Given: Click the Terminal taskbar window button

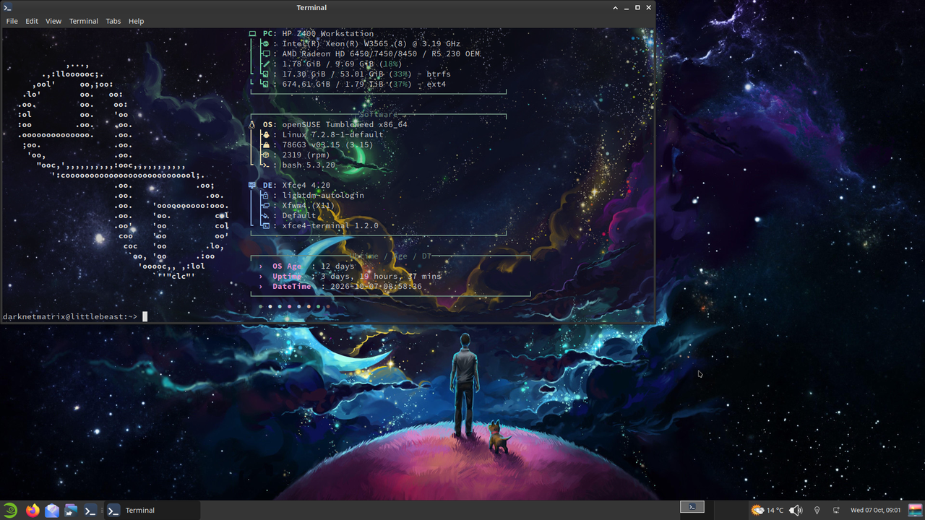Looking at the screenshot, I should pos(152,510).
